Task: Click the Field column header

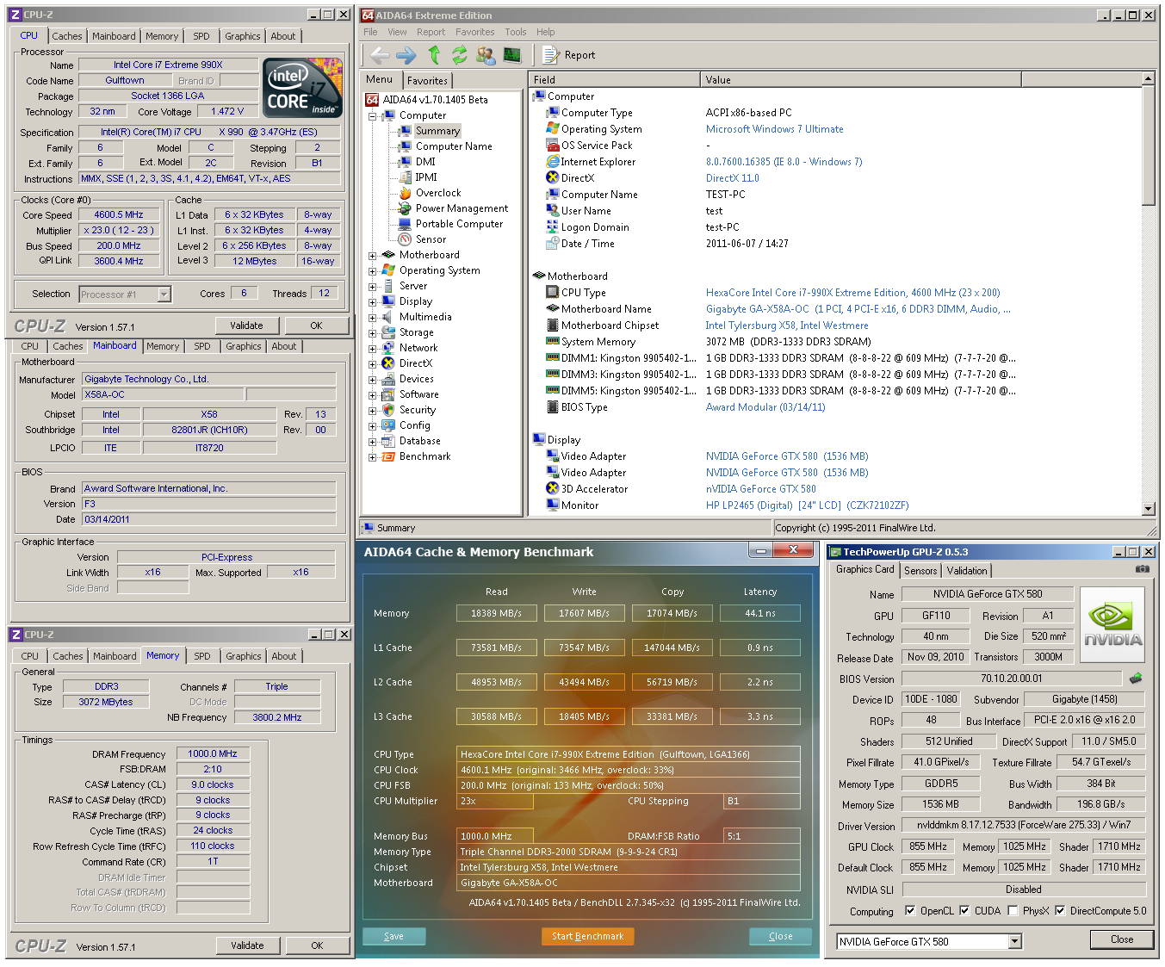Action: pyautogui.click(x=614, y=80)
